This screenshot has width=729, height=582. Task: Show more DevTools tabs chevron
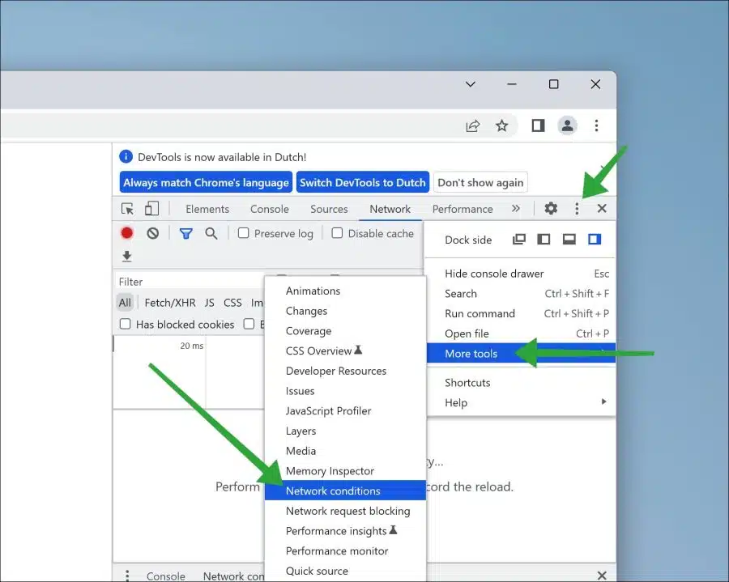pyautogui.click(x=516, y=209)
